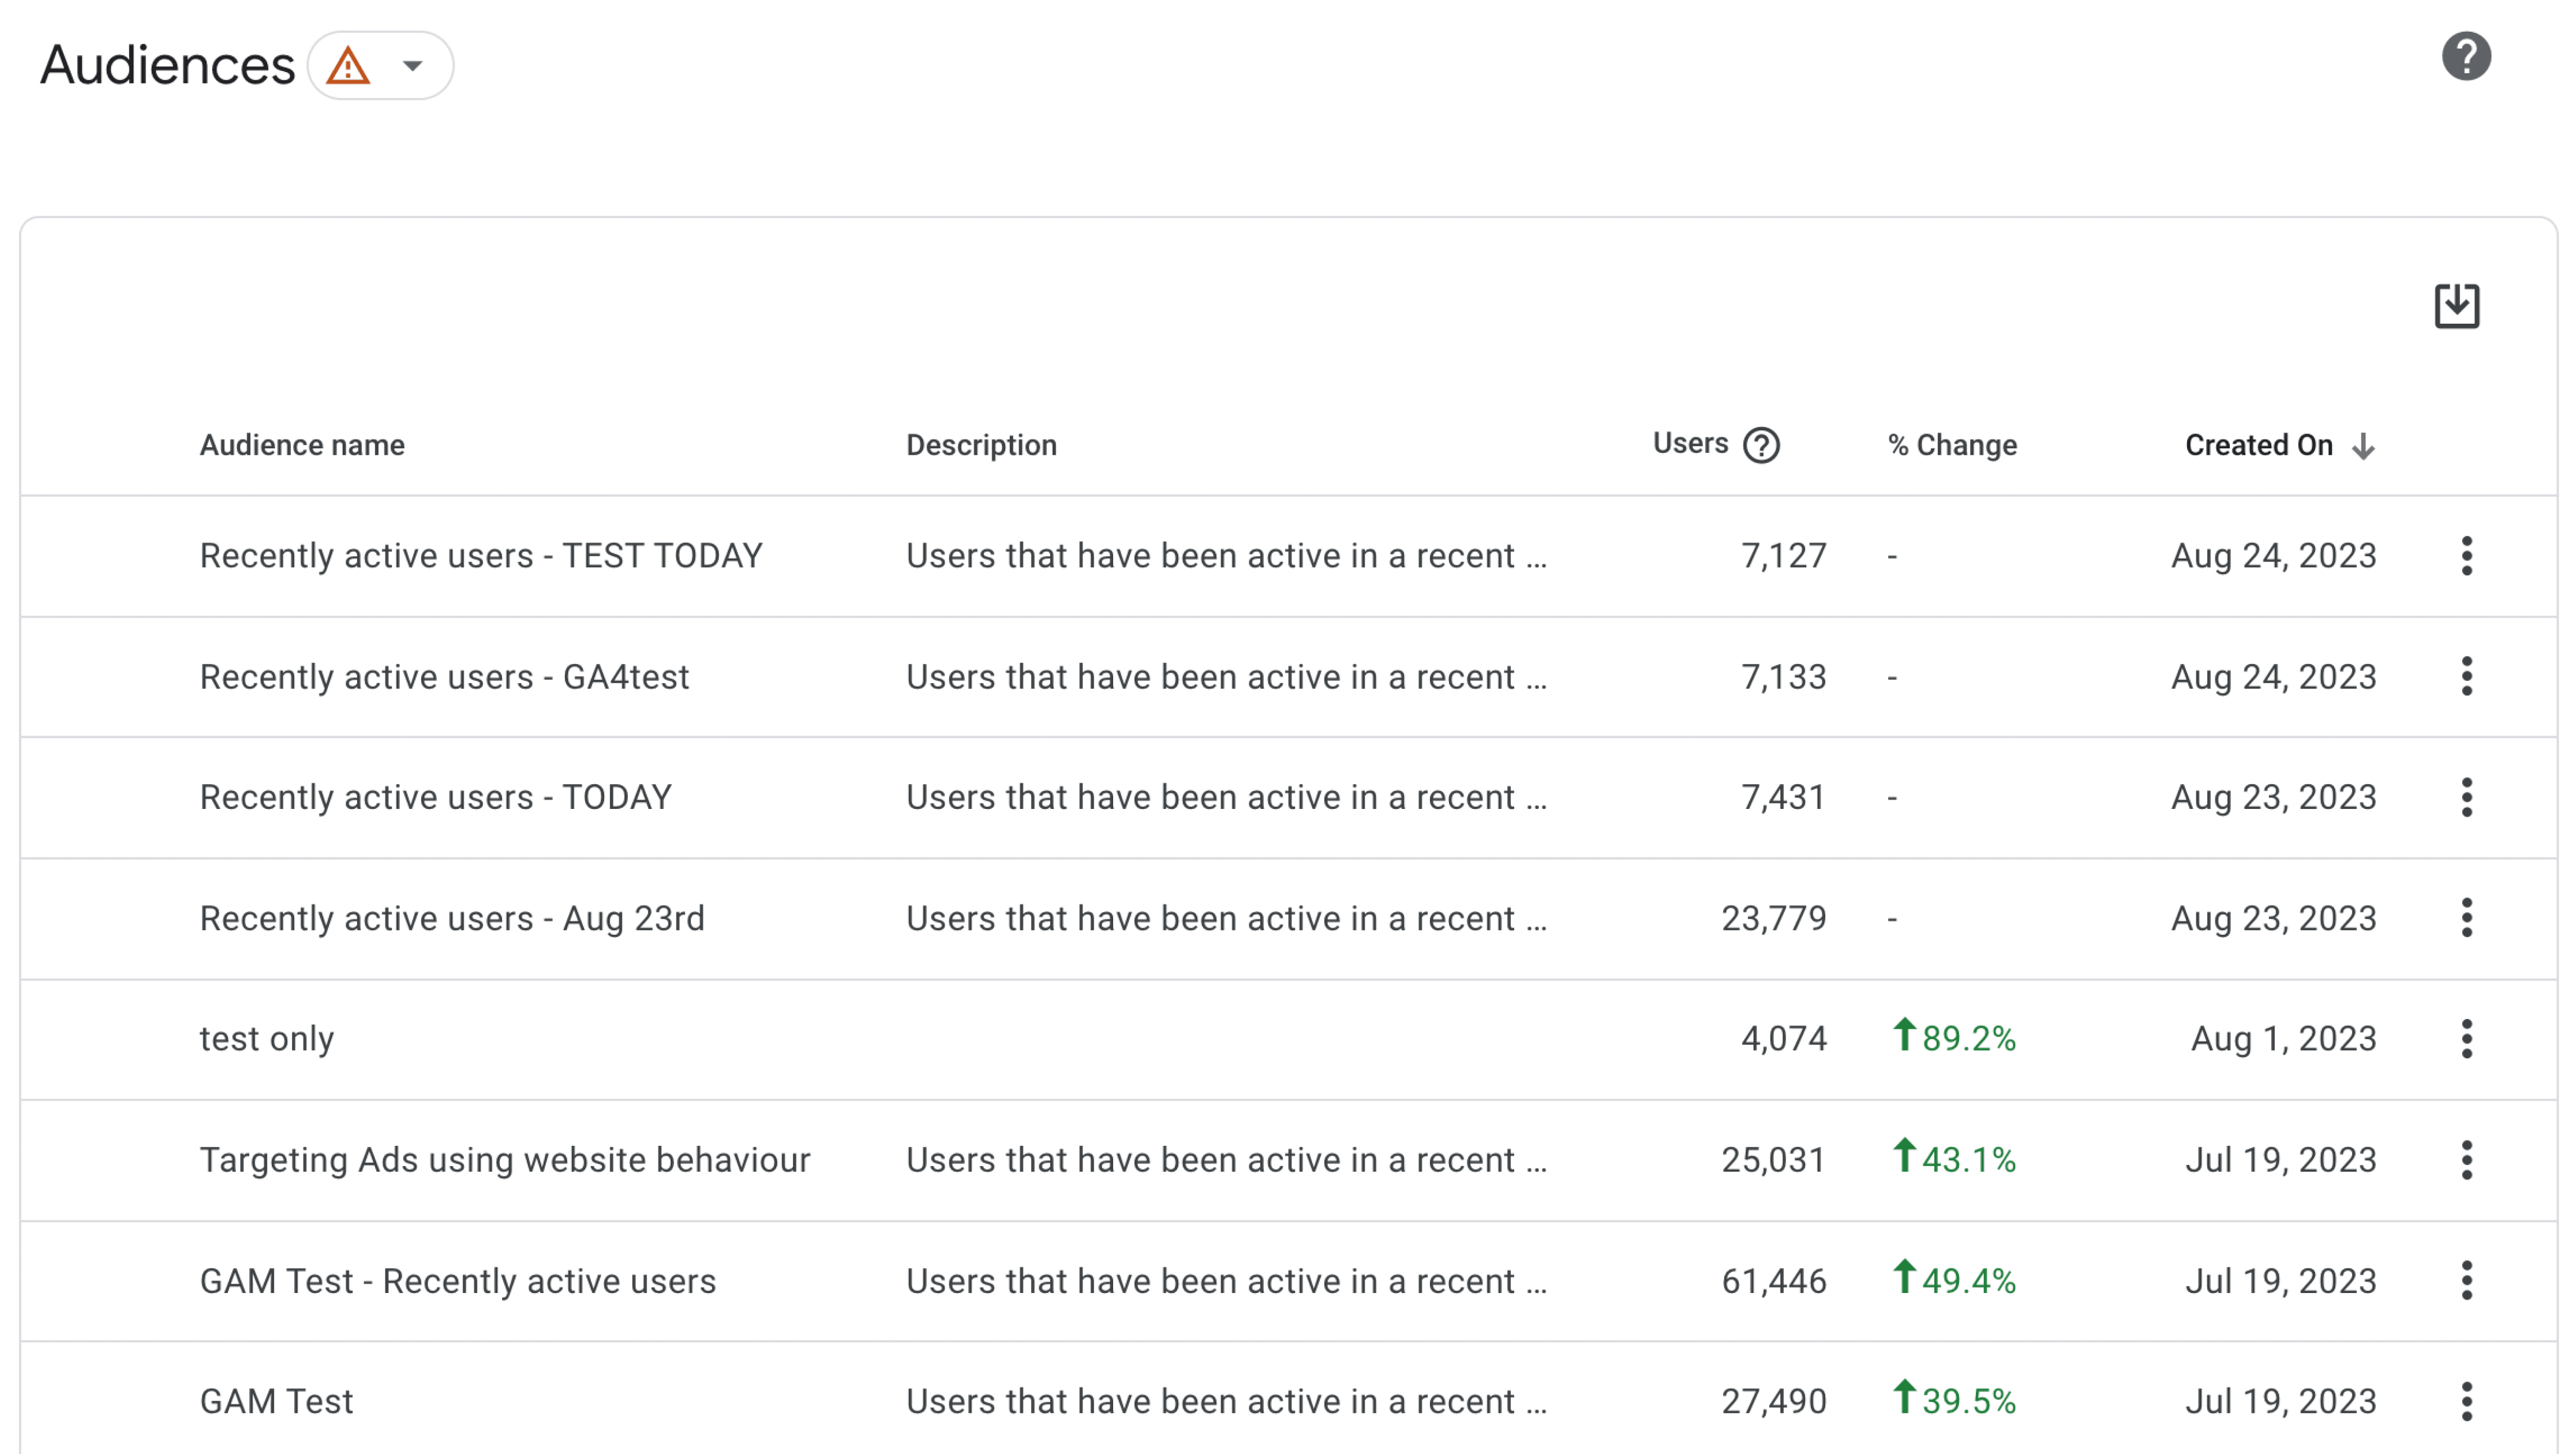Click the download audiences table icon
The image size is (2576, 1454).
[2456, 306]
